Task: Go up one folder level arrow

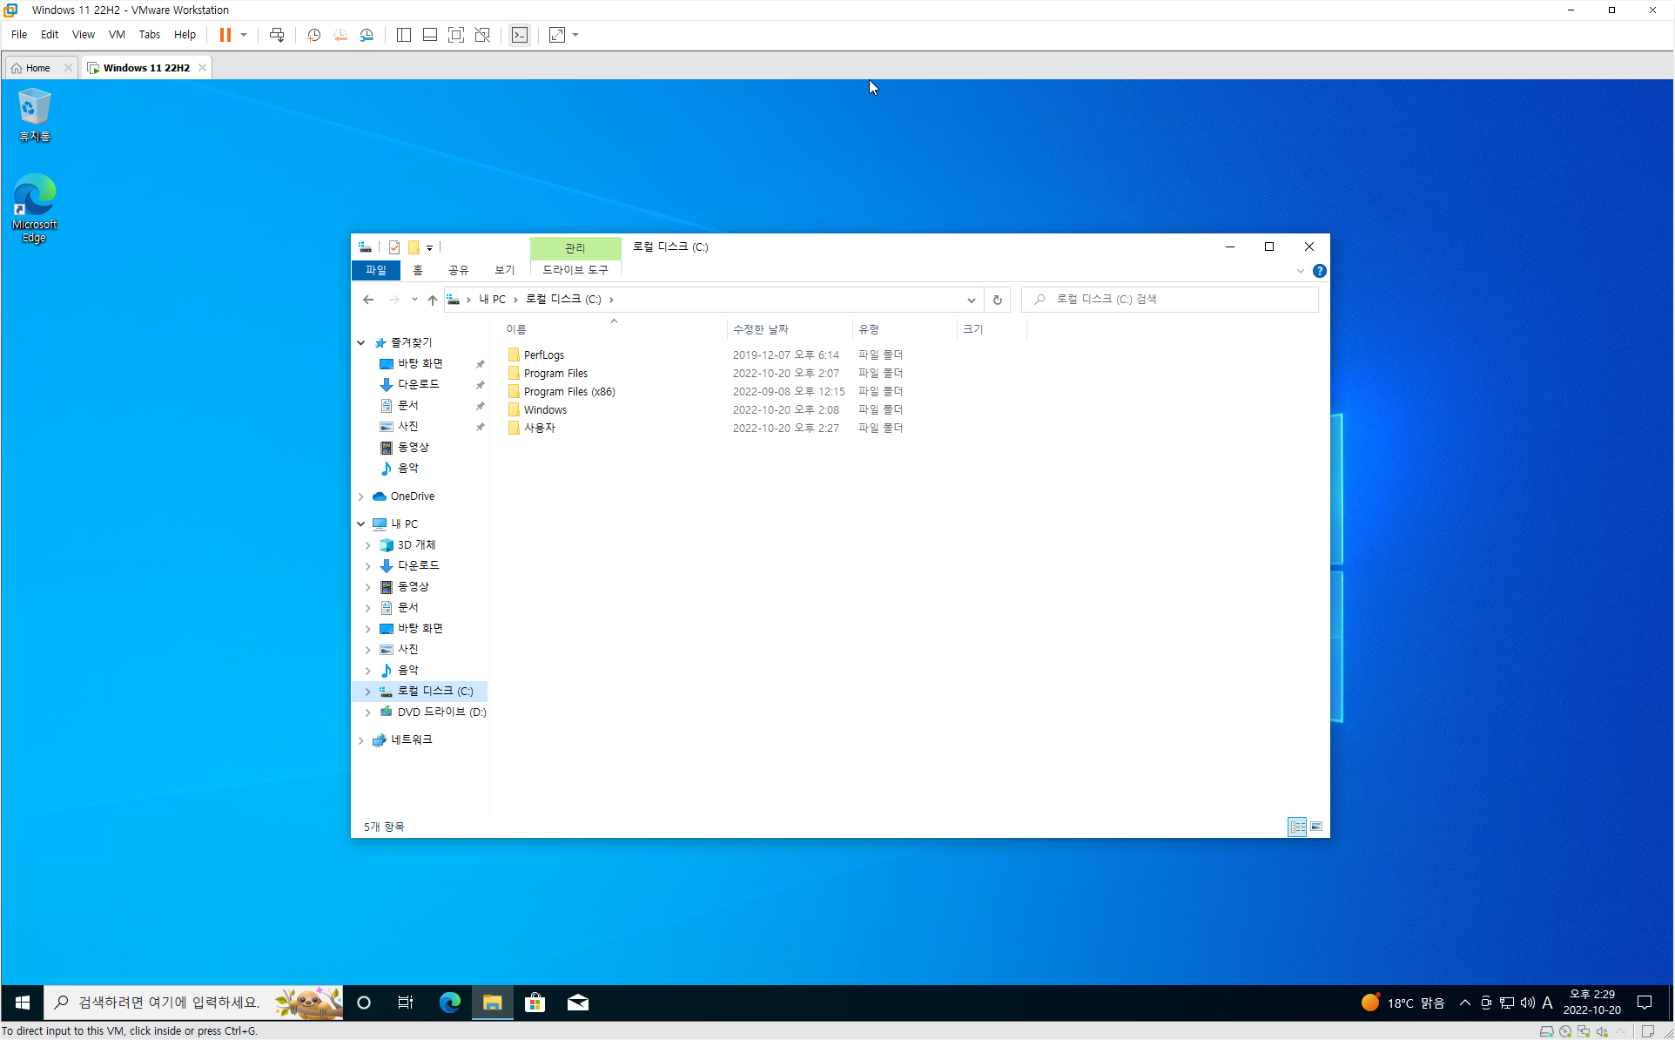Action: tap(433, 300)
